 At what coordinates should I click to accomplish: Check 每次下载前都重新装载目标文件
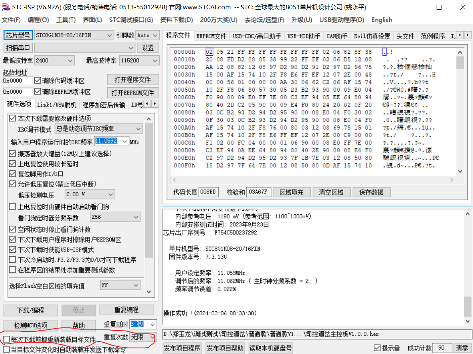(x=6, y=339)
